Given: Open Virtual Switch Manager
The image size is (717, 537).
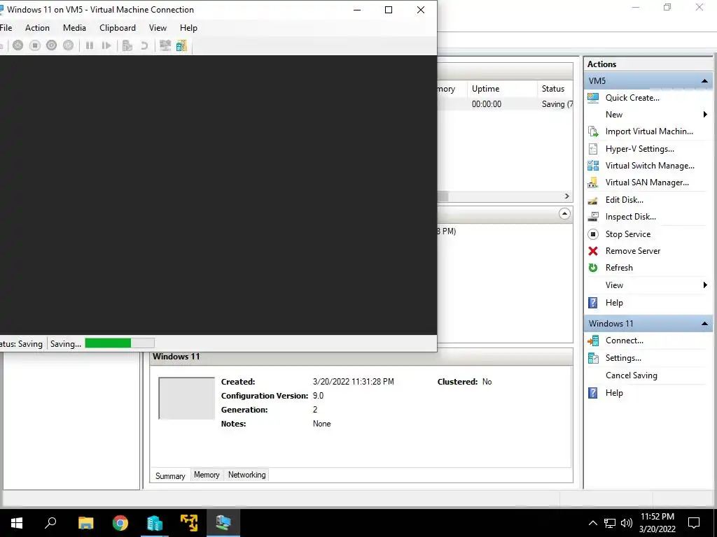Looking at the screenshot, I should coord(650,166).
